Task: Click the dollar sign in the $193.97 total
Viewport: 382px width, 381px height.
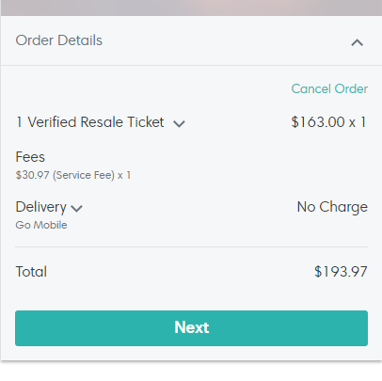Action: coord(318,272)
